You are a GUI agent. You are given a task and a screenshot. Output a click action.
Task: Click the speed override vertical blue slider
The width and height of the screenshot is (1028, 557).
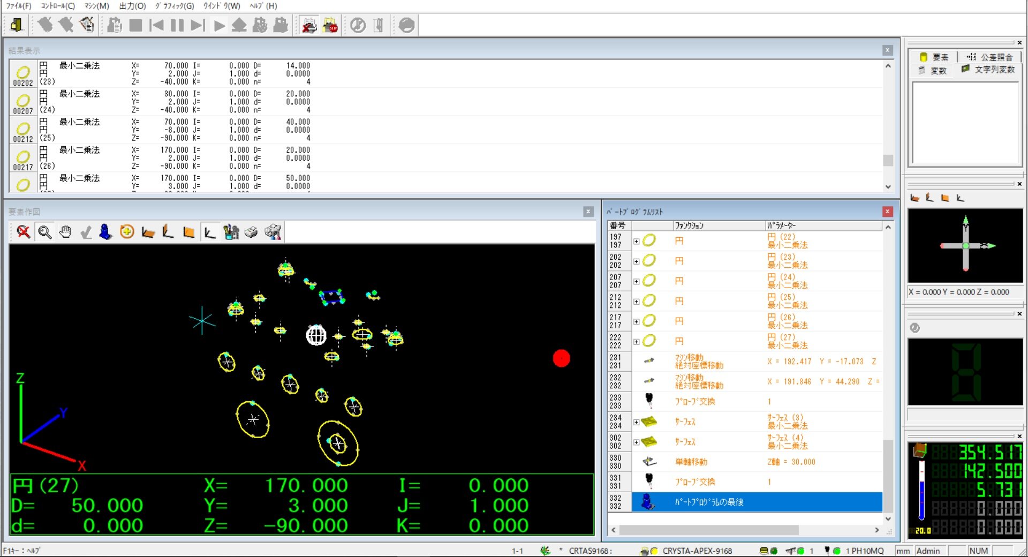tap(921, 490)
